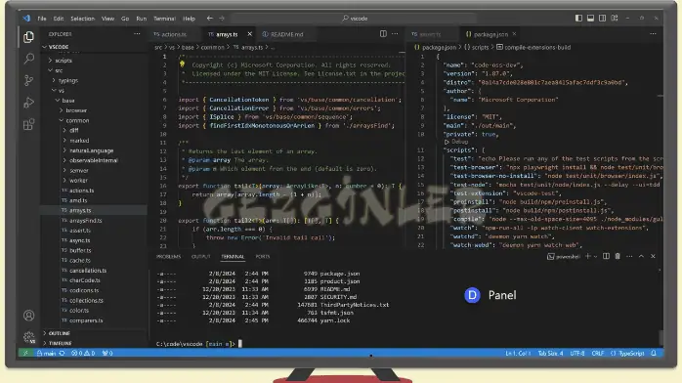Change CRLF end of line sequence
Screen dimensions: 682x383
coord(598,353)
